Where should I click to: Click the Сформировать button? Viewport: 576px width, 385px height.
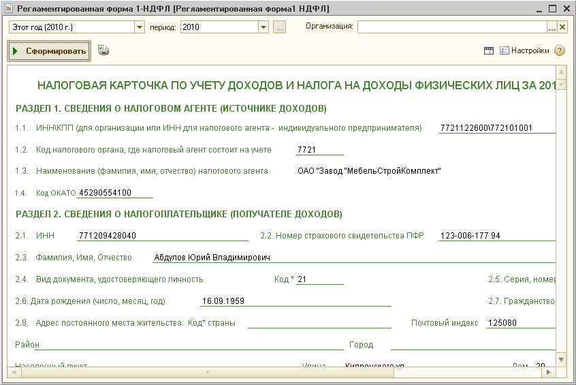[x=49, y=51]
